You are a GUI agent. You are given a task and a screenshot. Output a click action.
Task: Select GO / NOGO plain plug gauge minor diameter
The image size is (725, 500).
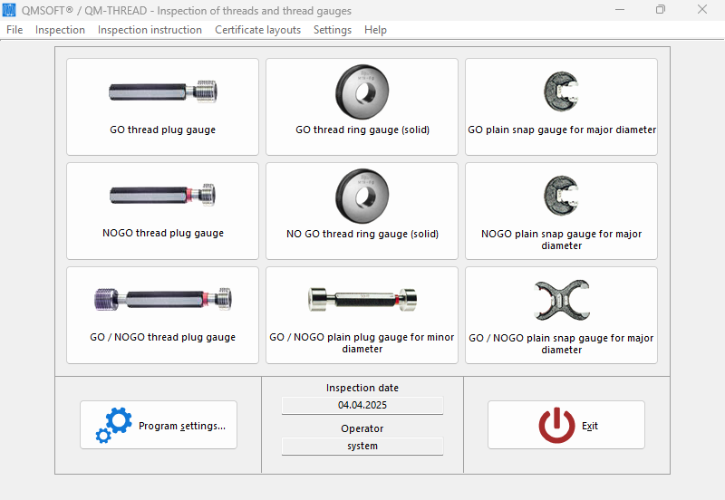(362, 315)
